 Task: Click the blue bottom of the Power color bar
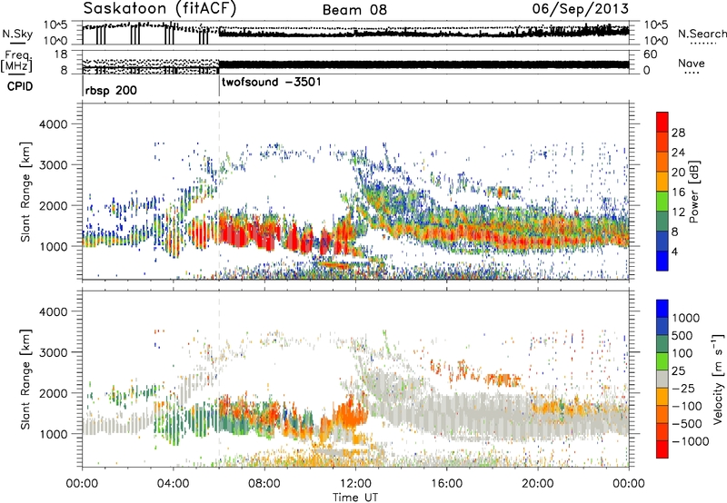click(x=662, y=261)
